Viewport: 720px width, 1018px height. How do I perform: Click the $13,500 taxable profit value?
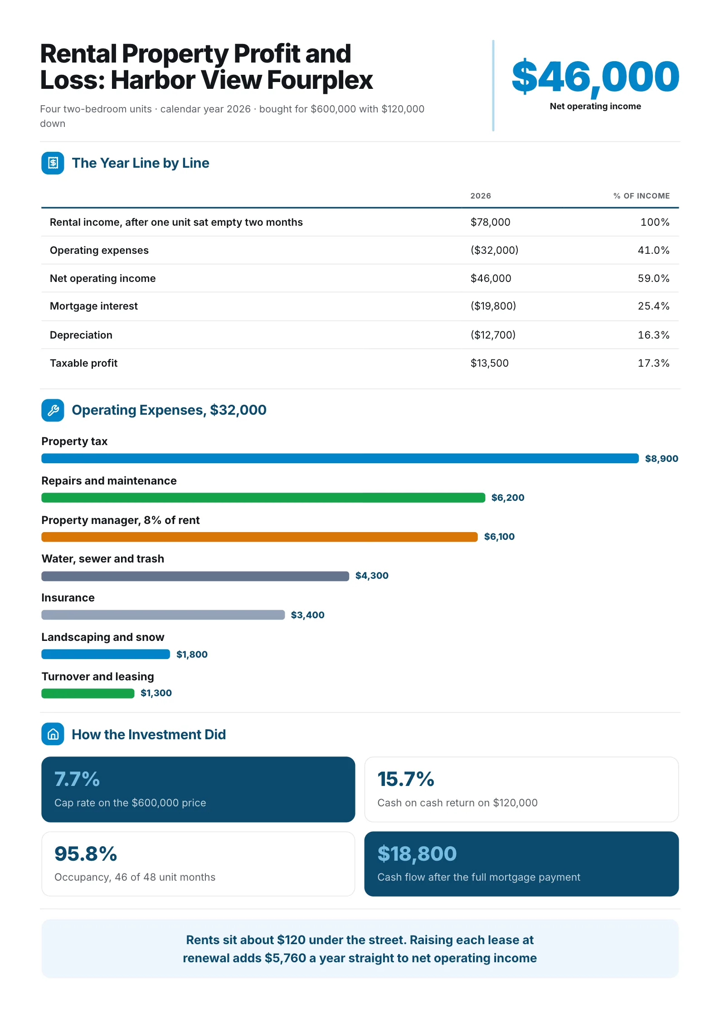[x=489, y=363]
